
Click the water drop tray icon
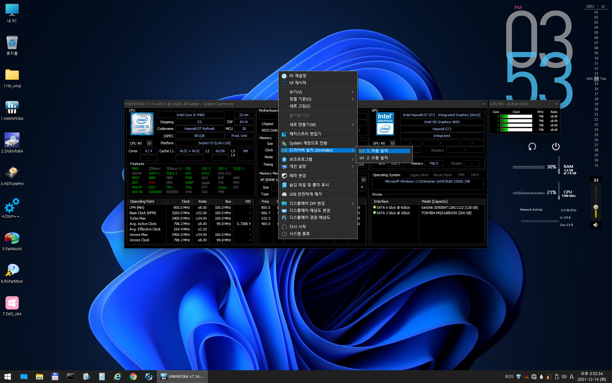[541, 377]
